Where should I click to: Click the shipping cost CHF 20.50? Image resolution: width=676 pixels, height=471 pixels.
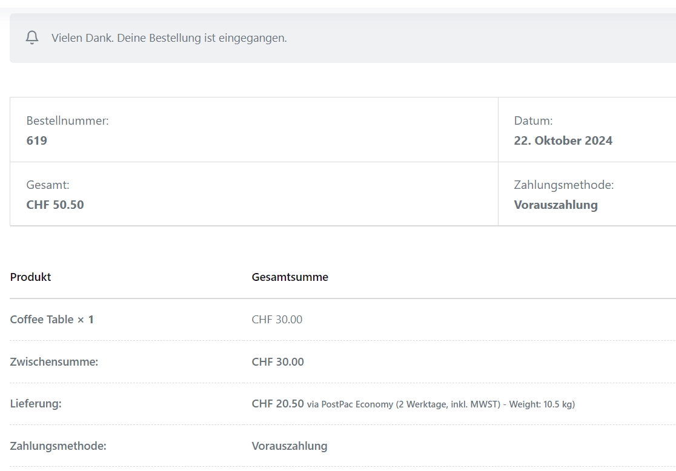pyautogui.click(x=278, y=404)
